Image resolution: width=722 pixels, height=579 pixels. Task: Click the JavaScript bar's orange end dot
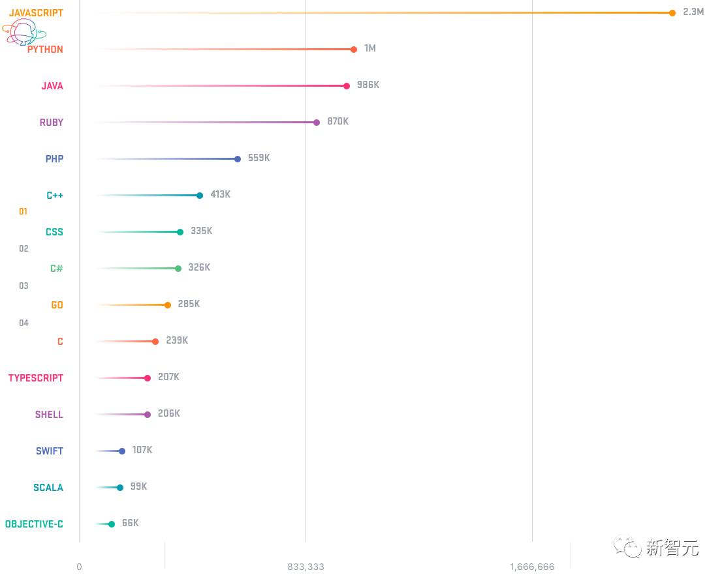(x=672, y=13)
